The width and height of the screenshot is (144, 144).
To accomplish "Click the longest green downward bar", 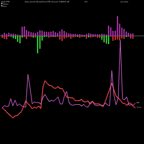I will 38,45.
